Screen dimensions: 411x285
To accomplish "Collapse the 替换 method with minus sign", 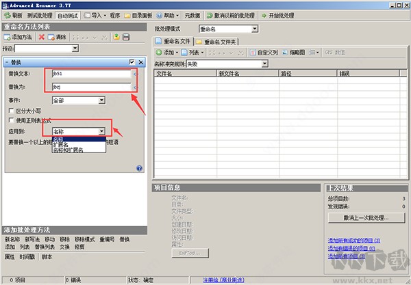I will tap(7, 62).
